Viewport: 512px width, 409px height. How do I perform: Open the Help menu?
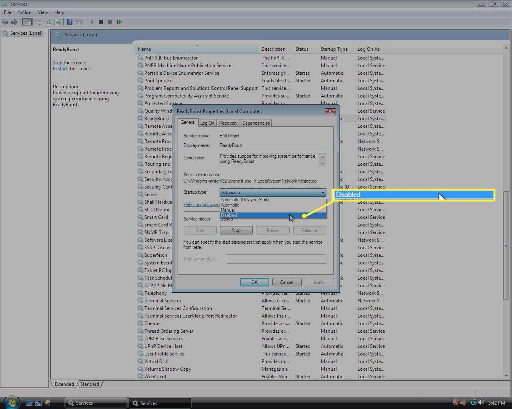pyautogui.click(x=59, y=12)
